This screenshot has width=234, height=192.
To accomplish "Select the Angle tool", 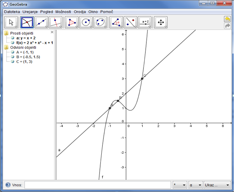I will tap(116, 22).
